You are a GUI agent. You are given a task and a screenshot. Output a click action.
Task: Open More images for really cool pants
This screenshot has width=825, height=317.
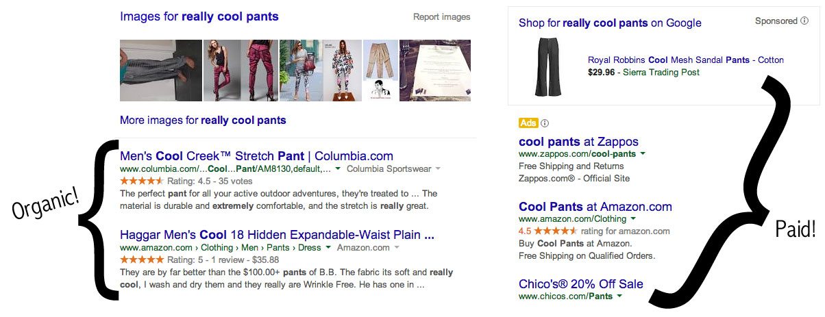(x=203, y=121)
